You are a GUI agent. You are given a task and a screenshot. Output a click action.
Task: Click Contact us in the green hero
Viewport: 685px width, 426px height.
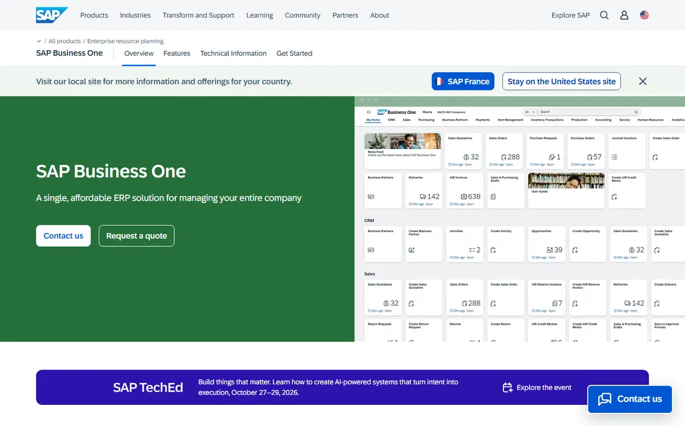(63, 236)
